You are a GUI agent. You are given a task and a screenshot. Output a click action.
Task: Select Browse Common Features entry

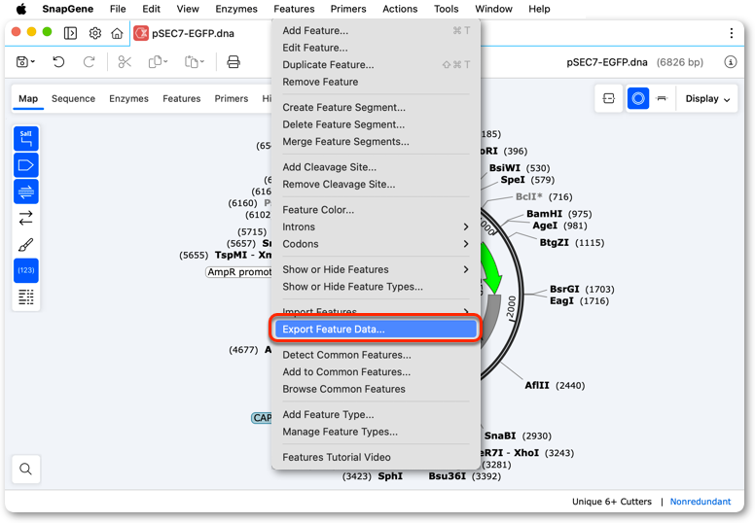[376, 389]
